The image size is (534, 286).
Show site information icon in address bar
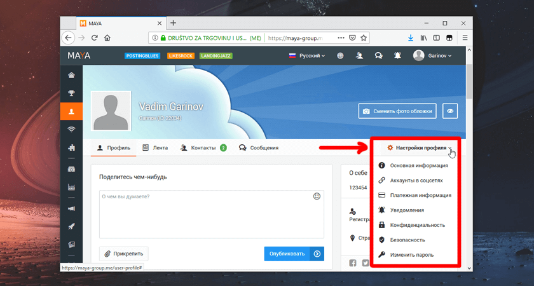coord(155,37)
